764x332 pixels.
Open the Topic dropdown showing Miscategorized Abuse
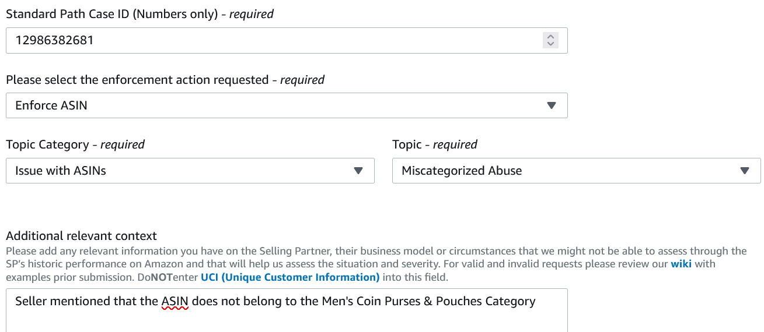coord(577,171)
